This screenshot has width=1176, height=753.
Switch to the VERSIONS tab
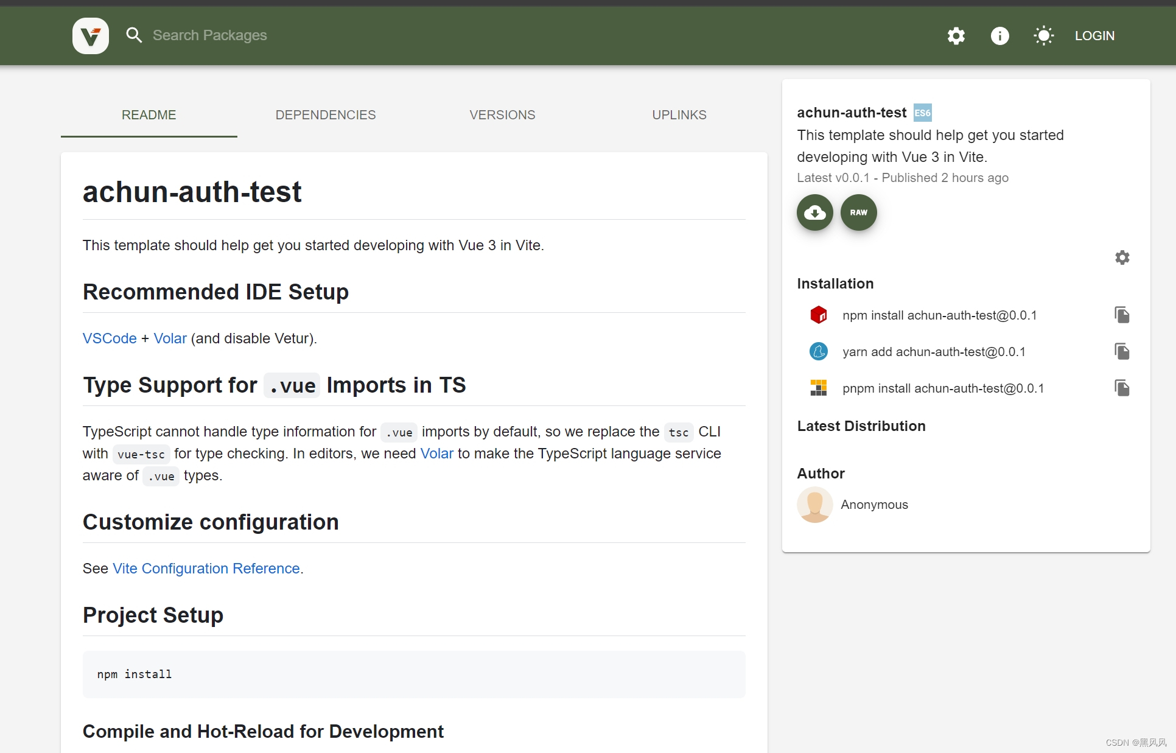503,115
